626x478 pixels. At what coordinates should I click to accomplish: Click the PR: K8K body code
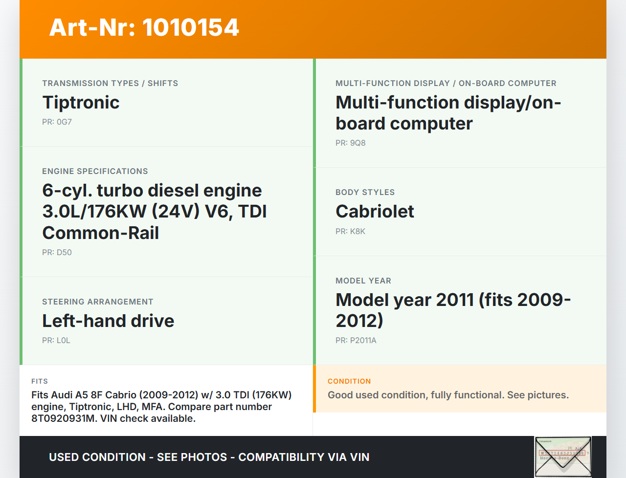[350, 232]
